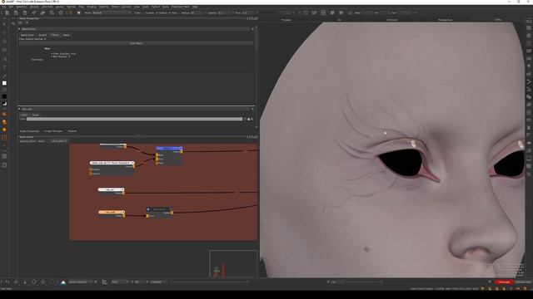Image resolution: width=533 pixels, height=299 pixels.
Task: Click the float/close controls of Node Properties panel
Action: tap(252, 18)
